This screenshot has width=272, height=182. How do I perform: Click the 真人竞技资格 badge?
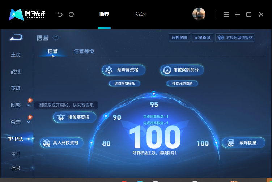pyautogui.click(x=61, y=143)
